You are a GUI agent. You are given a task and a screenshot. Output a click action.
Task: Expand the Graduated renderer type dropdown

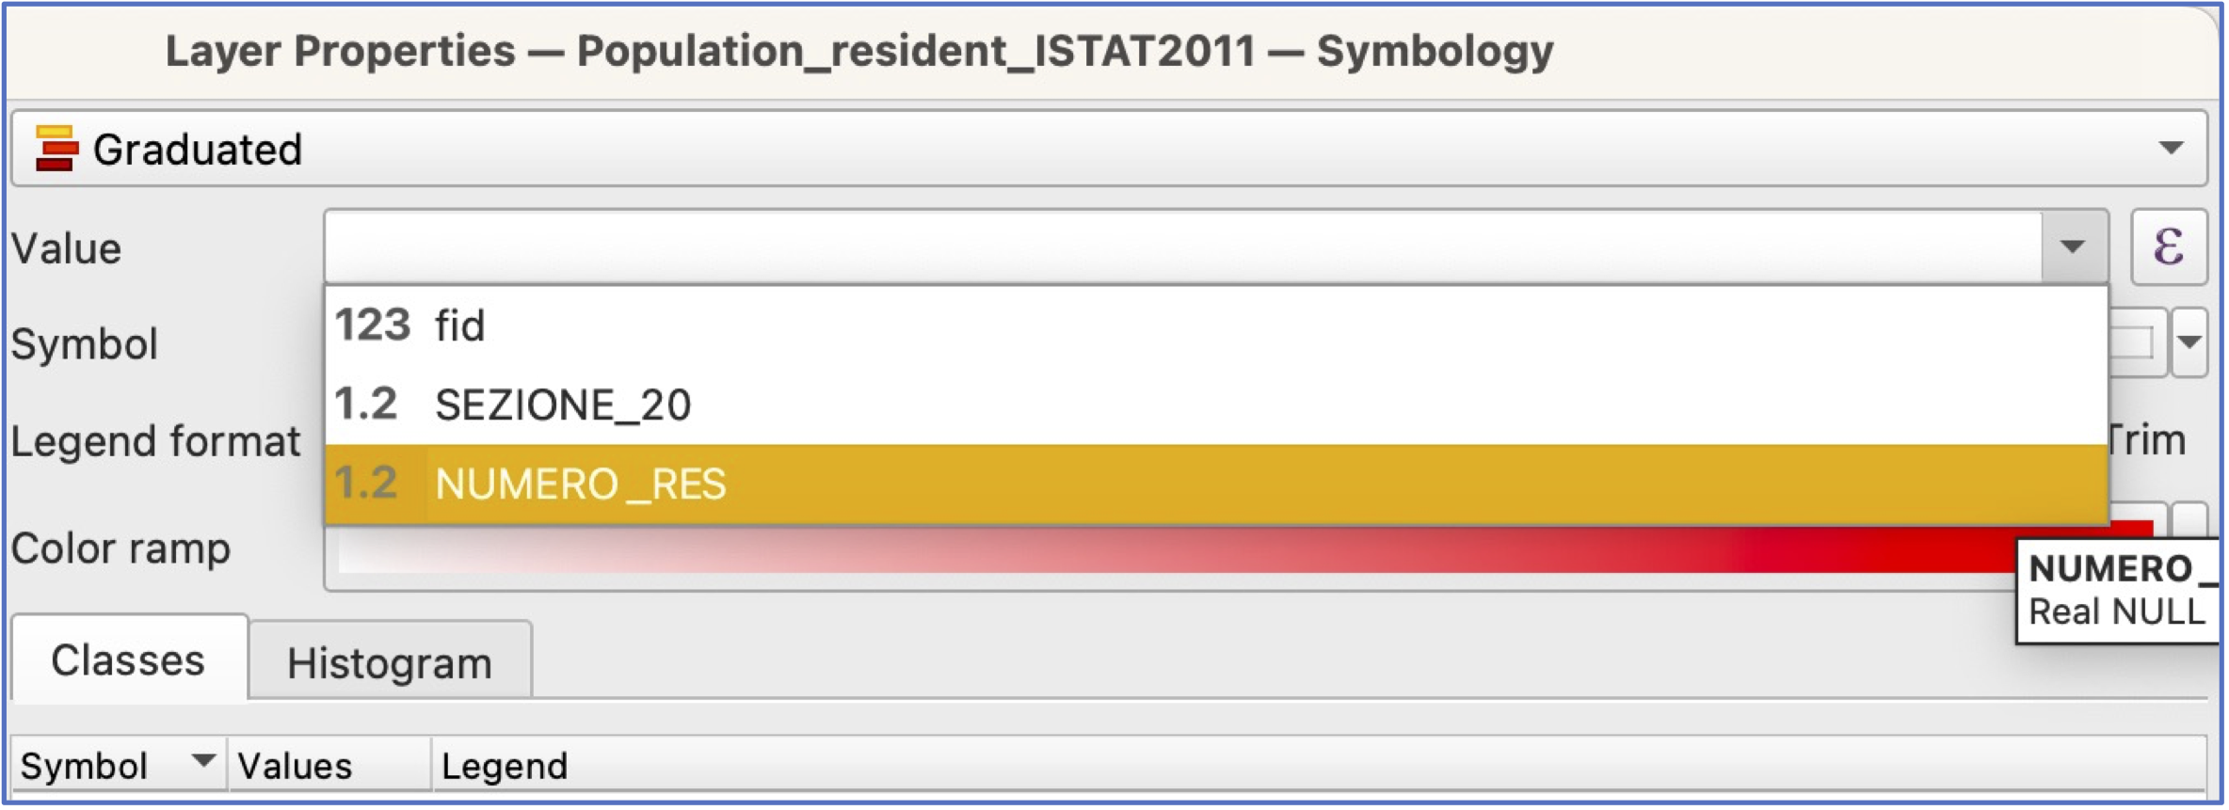[2171, 149]
